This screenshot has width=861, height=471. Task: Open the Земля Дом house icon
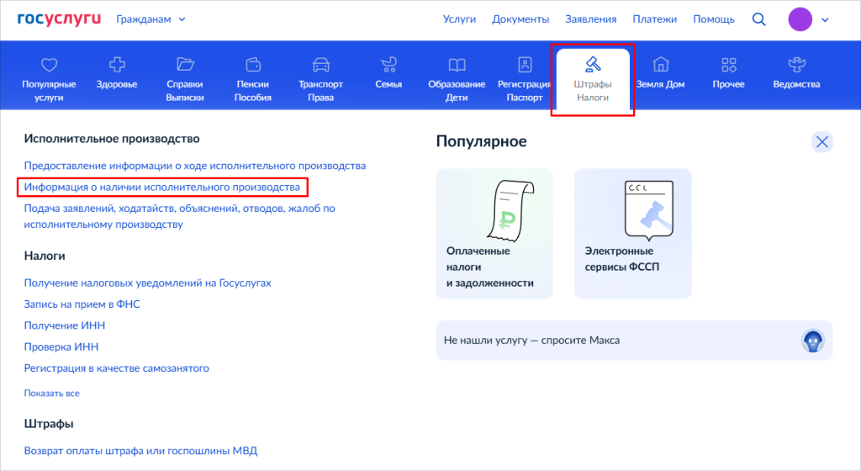tap(660, 66)
